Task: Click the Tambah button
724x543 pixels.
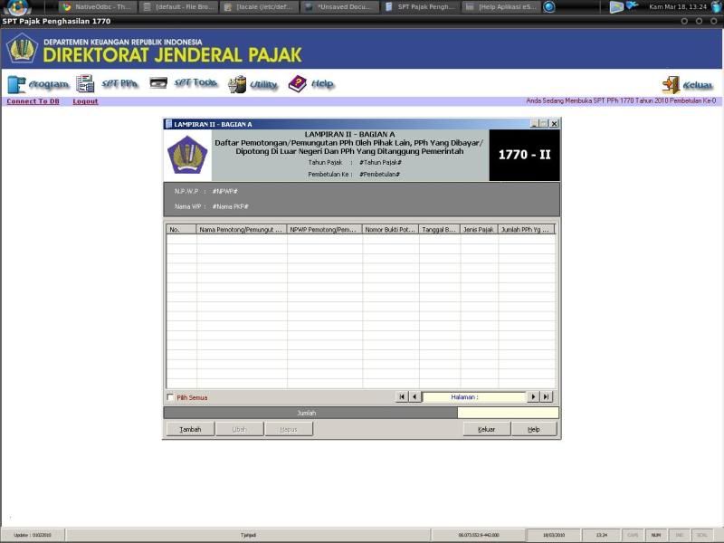Action: pyautogui.click(x=190, y=429)
